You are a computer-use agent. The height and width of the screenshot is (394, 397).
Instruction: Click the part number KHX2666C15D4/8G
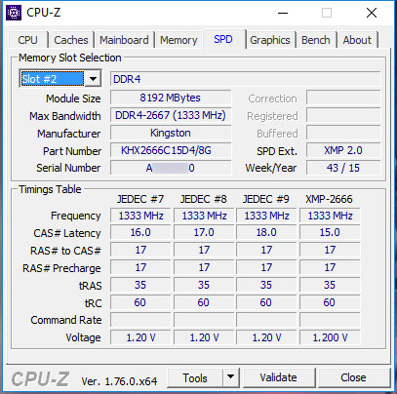[x=171, y=150]
